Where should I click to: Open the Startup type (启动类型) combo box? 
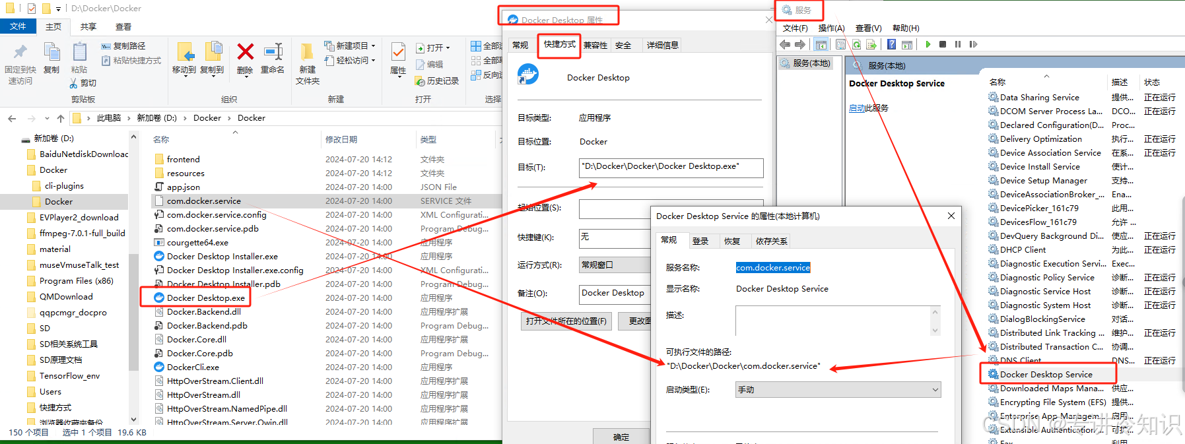pyautogui.click(x=838, y=390)
